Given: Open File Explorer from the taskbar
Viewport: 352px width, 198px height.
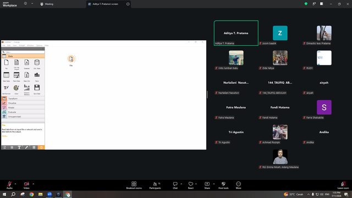Looking at the screenshot, I should point(40,194).
